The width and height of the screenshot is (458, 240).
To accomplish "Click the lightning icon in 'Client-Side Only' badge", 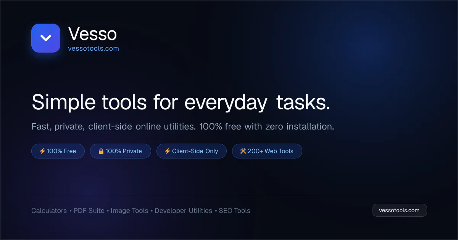I will [x=168, y=151].
